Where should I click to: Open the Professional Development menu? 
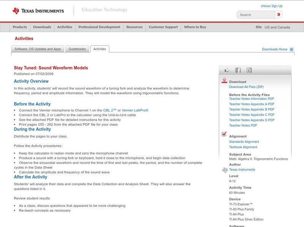(99, 27)
